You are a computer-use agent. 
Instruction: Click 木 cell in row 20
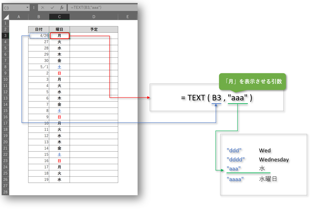59,142
